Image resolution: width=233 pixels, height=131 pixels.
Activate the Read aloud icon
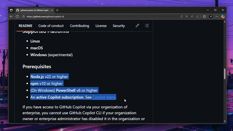(x=192, y=16)
